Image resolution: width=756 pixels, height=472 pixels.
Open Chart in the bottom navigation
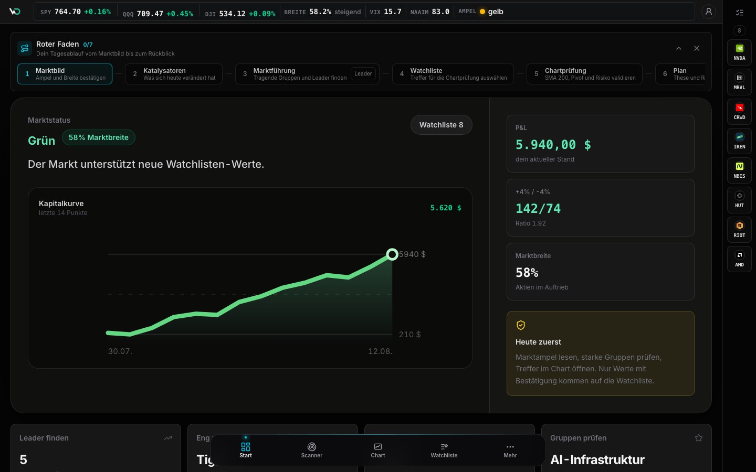click(x=378, y=450)
